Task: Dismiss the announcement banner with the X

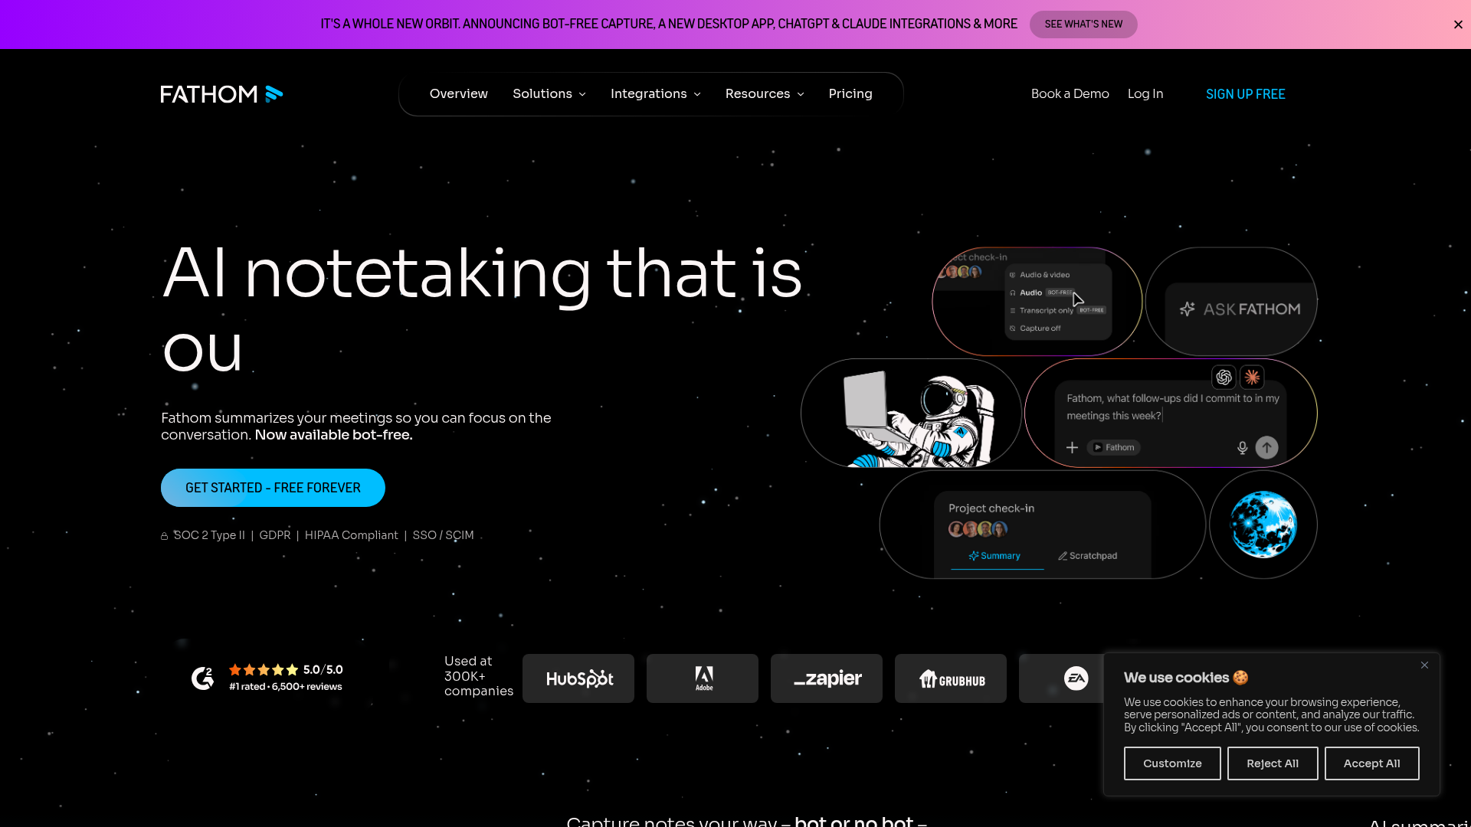Action: (1458, 25)
